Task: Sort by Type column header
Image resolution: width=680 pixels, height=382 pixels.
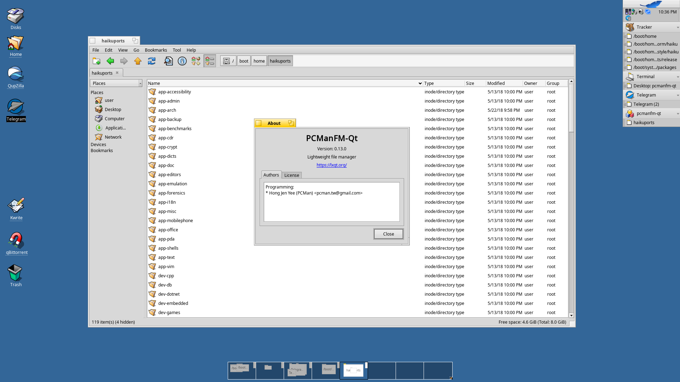Action: (x=444, y=83)
